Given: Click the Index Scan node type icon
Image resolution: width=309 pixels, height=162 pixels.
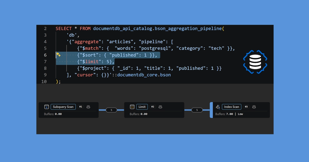Looking at the screenshot, I should tap(218, 107).
